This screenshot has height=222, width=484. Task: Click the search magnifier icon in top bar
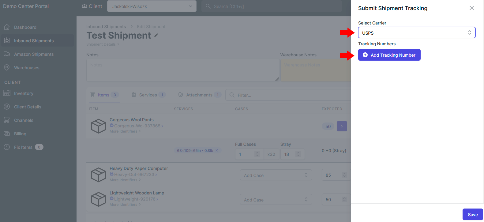point(208,6)
